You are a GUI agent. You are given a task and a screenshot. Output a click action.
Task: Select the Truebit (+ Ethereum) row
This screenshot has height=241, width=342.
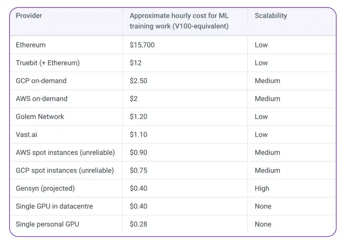click(173, 63)
